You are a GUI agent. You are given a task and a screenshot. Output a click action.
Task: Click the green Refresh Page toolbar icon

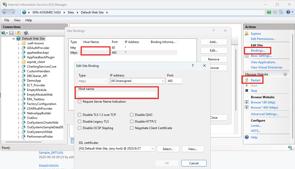[269, 12]
